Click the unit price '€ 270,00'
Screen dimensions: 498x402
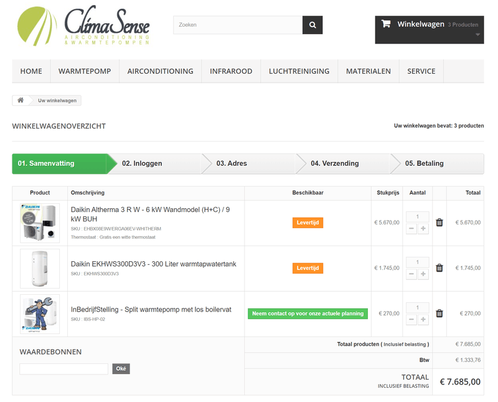click(x=388, y=313)
